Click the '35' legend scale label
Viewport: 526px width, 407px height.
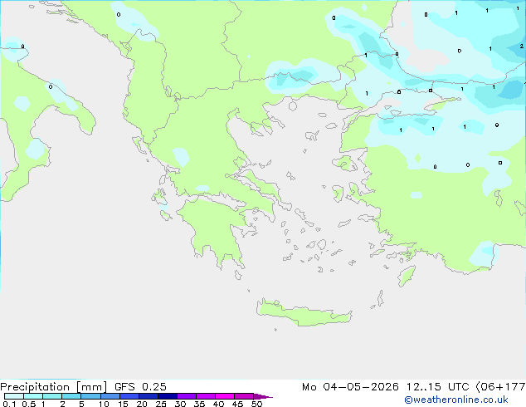pos(200,404)
